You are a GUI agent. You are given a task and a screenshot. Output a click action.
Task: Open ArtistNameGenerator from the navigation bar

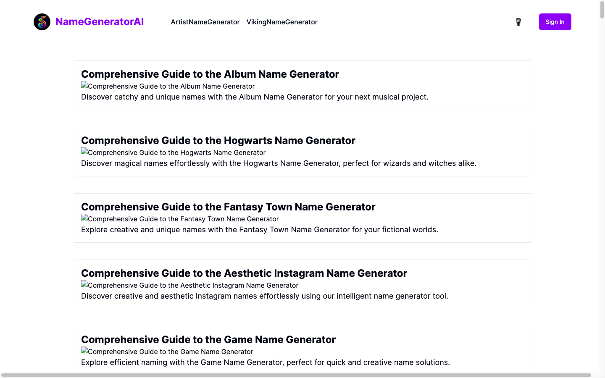[205, 22]
